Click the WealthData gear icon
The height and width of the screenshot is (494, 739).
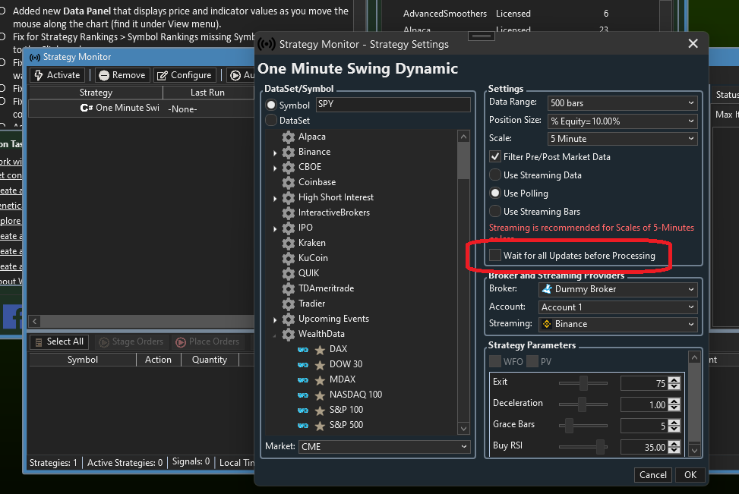(x=289, y=334)
